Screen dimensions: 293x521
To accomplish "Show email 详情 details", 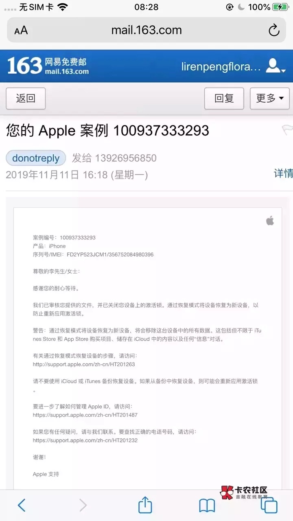I will 283,173.
